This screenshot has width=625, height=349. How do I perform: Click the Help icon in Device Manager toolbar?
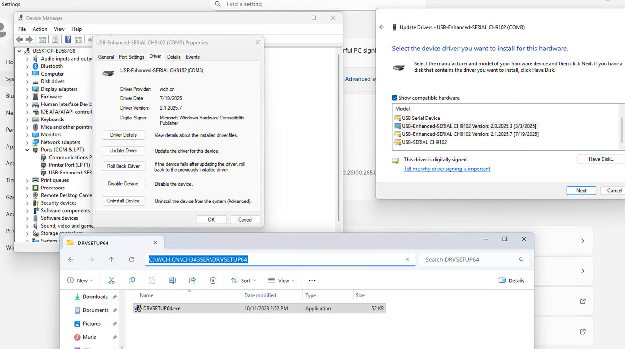coord(68,39)
